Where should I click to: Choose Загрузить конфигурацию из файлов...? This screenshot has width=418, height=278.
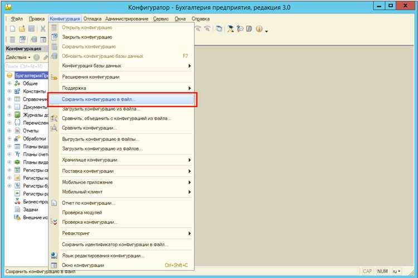pos(121,148)
